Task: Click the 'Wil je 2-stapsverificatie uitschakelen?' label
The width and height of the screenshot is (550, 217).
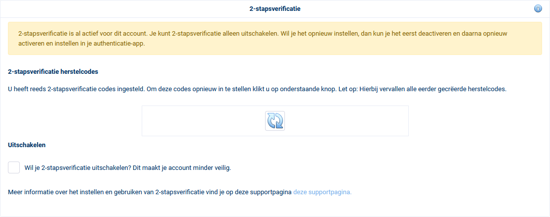Action: (77, 167)
